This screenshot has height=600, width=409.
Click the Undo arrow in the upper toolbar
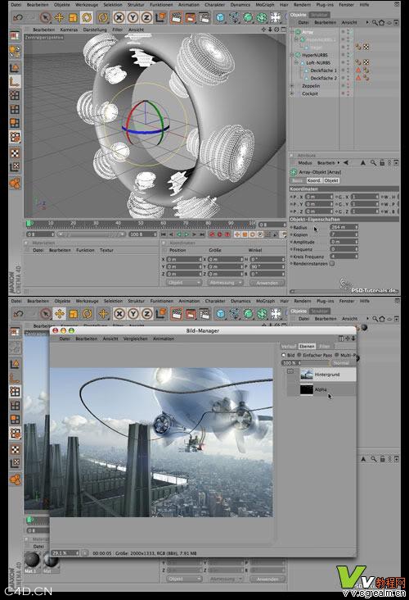(17, 17)
